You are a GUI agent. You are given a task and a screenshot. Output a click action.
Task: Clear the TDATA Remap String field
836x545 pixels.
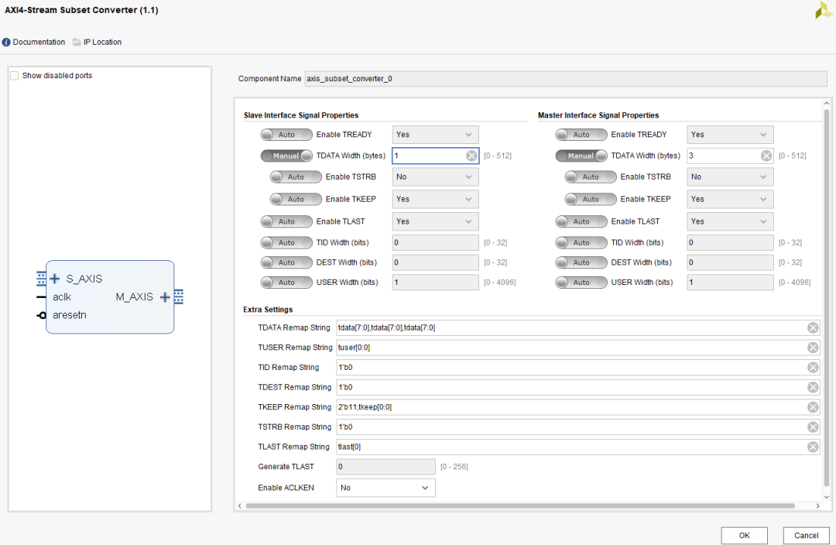pos(813,327)
